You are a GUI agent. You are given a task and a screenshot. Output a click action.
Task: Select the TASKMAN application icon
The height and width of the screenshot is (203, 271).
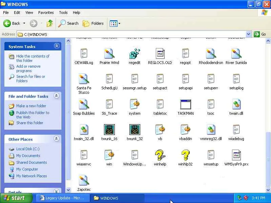185,104
